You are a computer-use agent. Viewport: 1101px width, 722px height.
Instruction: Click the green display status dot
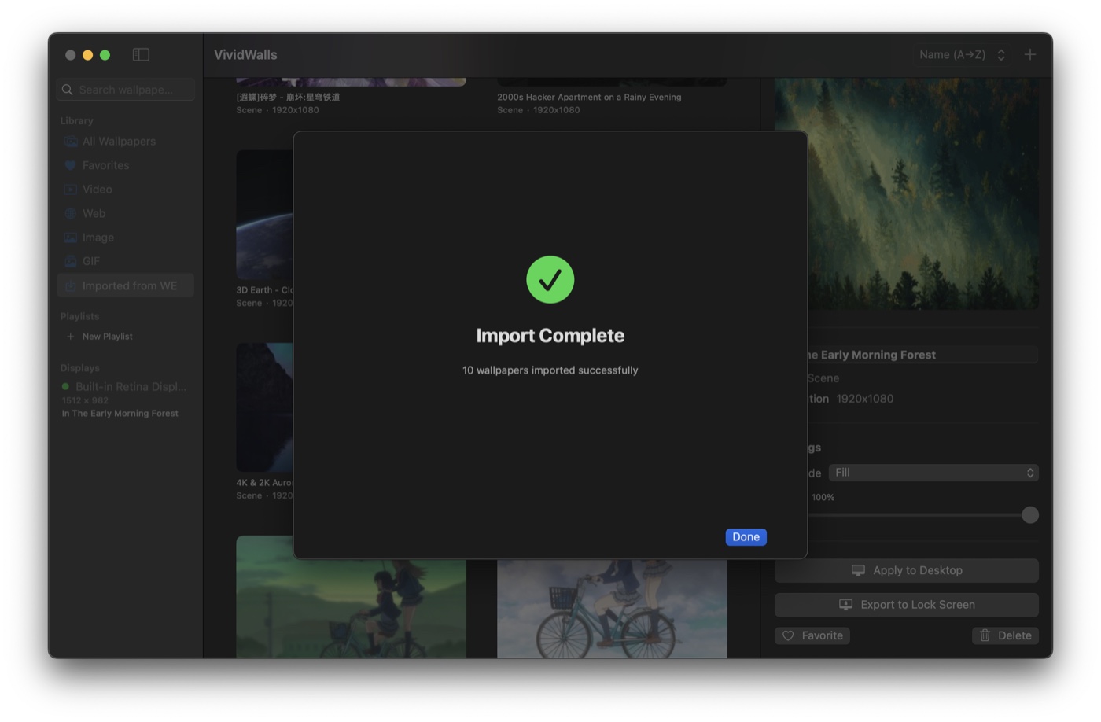click(x=66, y=387)
